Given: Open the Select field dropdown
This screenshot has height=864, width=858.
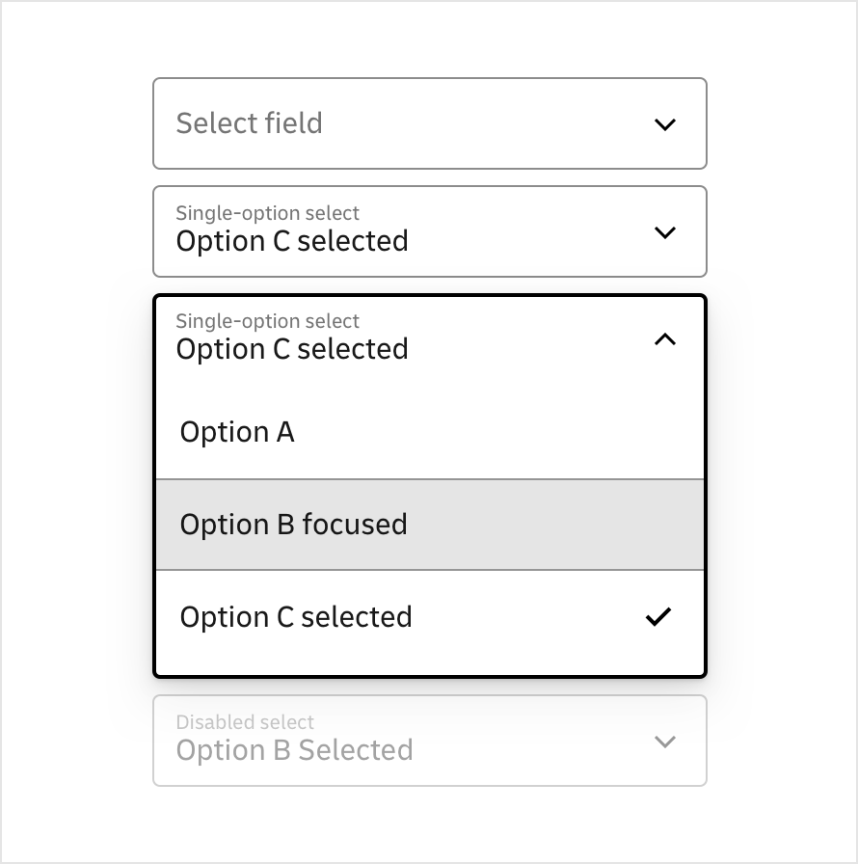Looking at the screenshot, I should (429, 123).
